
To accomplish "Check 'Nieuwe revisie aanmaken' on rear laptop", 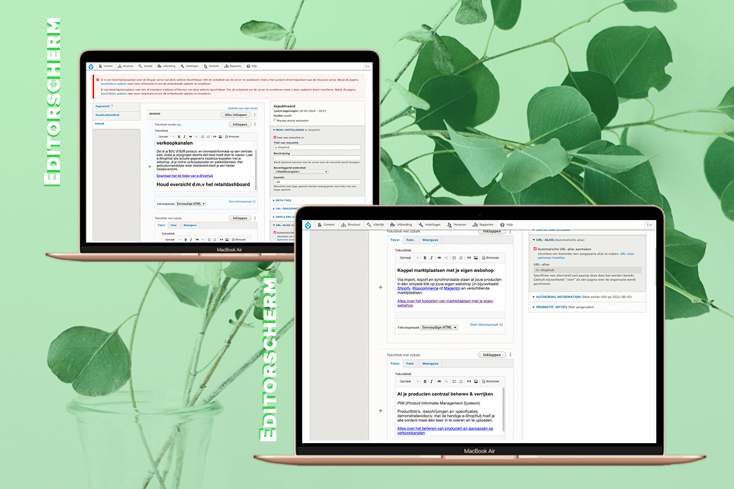I will point(275,120).
